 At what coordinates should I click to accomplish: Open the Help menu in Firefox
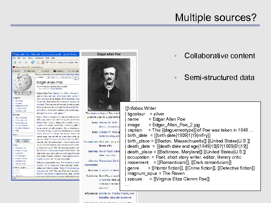tap(53, 58)
